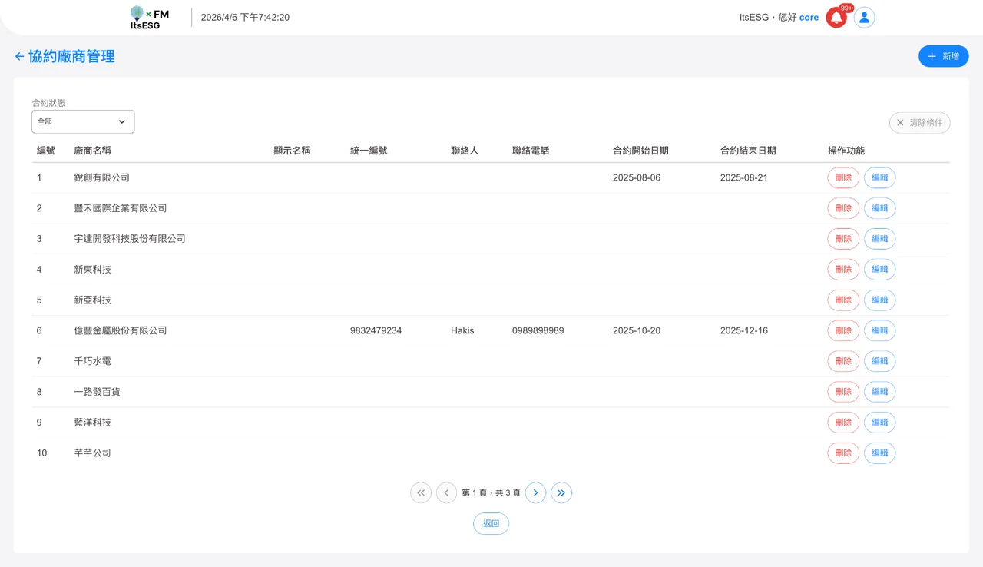Jump to the last page of results
The height and width of the screenshot is (567, 983).
point(561,492)
